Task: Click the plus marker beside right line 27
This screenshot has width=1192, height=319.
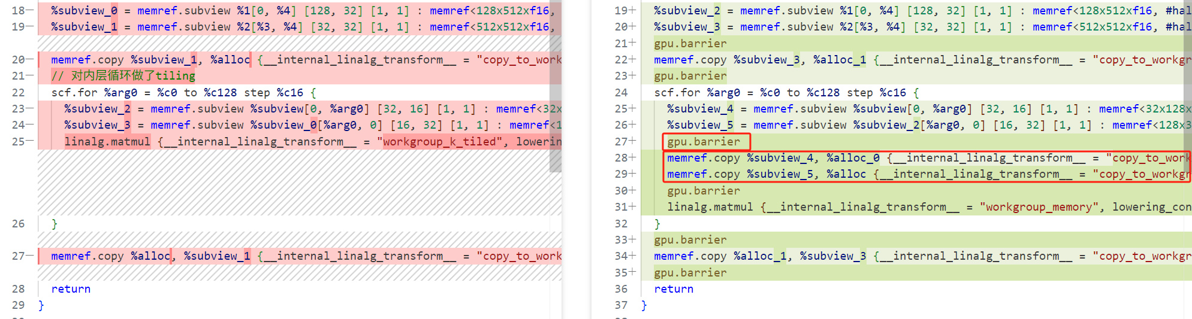Action: click(632, 142)
